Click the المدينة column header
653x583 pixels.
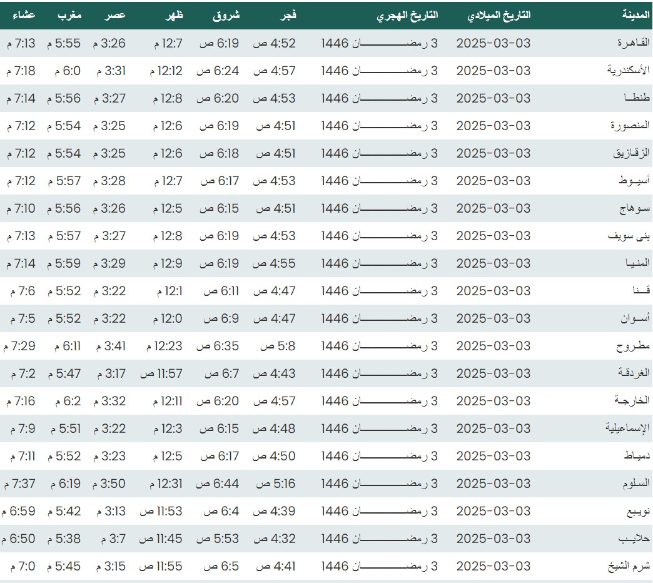[x=635, y=15]
